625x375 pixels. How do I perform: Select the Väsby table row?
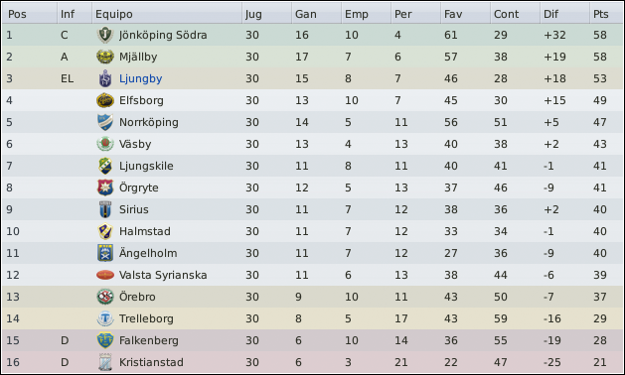[x=312, y=144]
